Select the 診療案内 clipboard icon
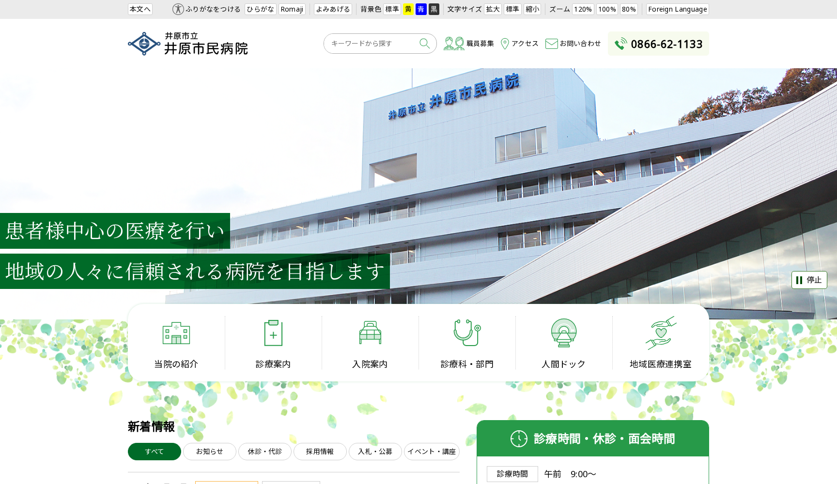Image resolution: width=837 pixels, height=484 pixels. [273, 333]
